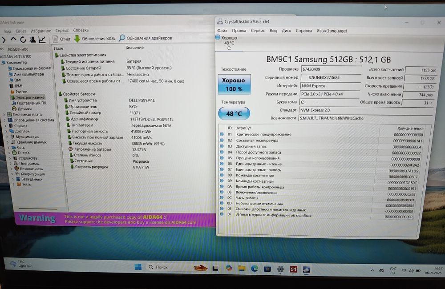Open the Язык(Language) menu
The image size is (445, 289).
[x=332, y=31]
